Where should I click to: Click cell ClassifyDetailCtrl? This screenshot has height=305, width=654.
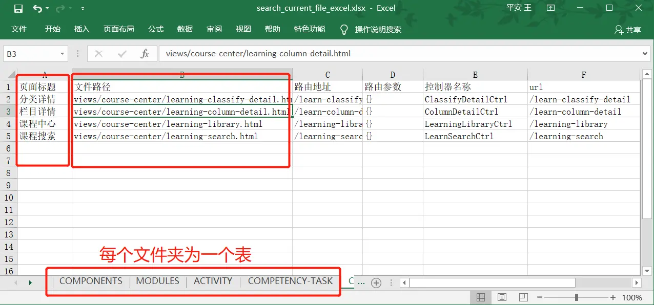click(x=475, y=99)
